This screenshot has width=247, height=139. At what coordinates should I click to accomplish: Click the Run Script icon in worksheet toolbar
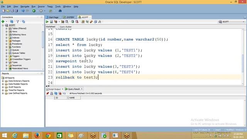pos(51,22)
